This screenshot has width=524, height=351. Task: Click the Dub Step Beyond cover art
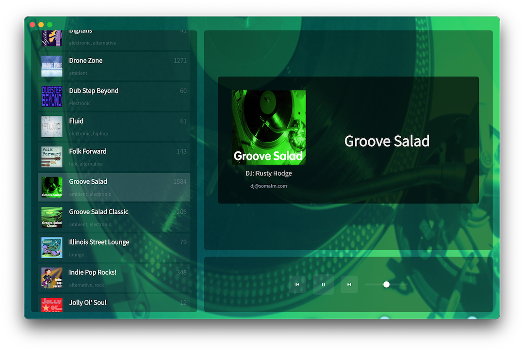point(51,96)
